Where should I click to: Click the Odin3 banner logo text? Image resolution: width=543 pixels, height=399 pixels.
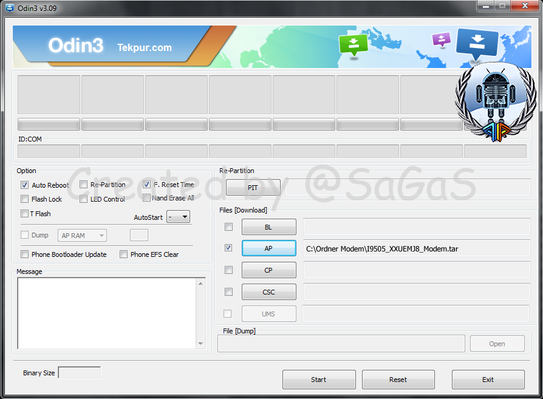[x=76, y=46]
